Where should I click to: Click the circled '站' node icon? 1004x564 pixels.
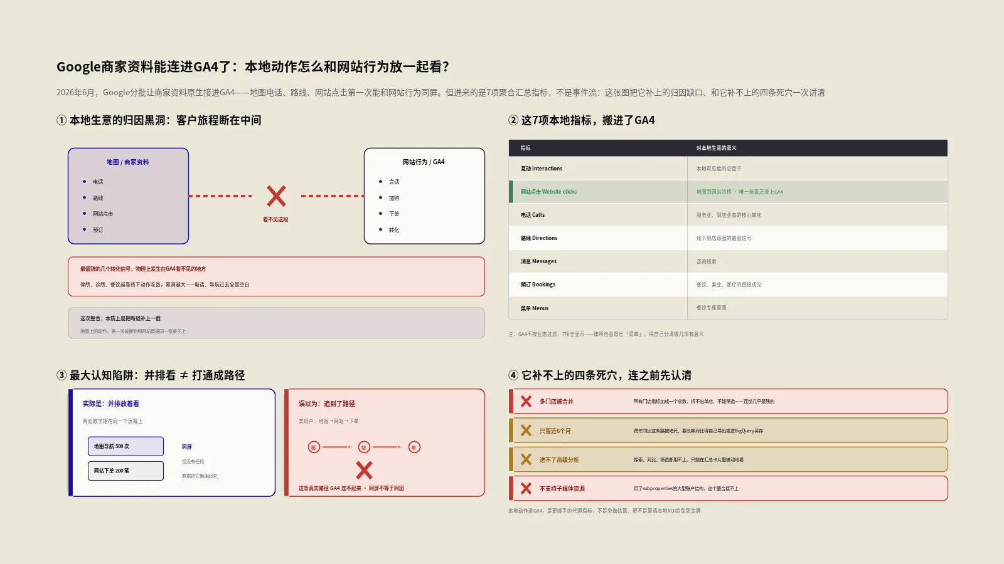[x=364, y=447]
